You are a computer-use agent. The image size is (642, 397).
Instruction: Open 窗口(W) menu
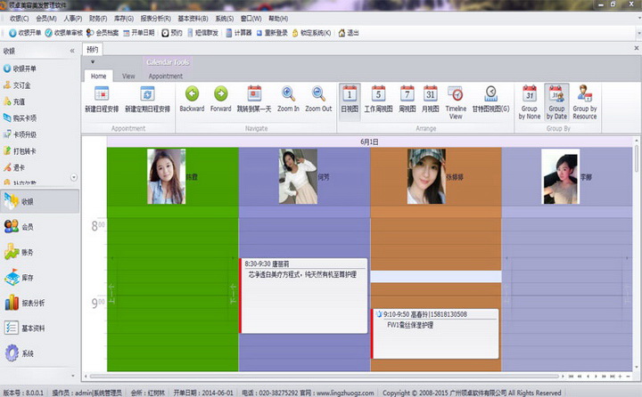point(251,19)
